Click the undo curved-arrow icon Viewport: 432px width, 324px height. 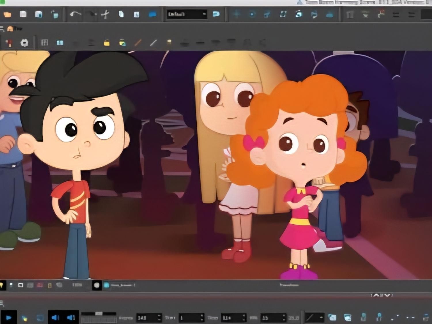pyautogui.click(x=75, y=14)
